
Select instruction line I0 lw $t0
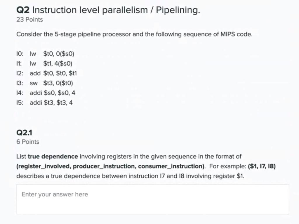(x=45, y=54)
